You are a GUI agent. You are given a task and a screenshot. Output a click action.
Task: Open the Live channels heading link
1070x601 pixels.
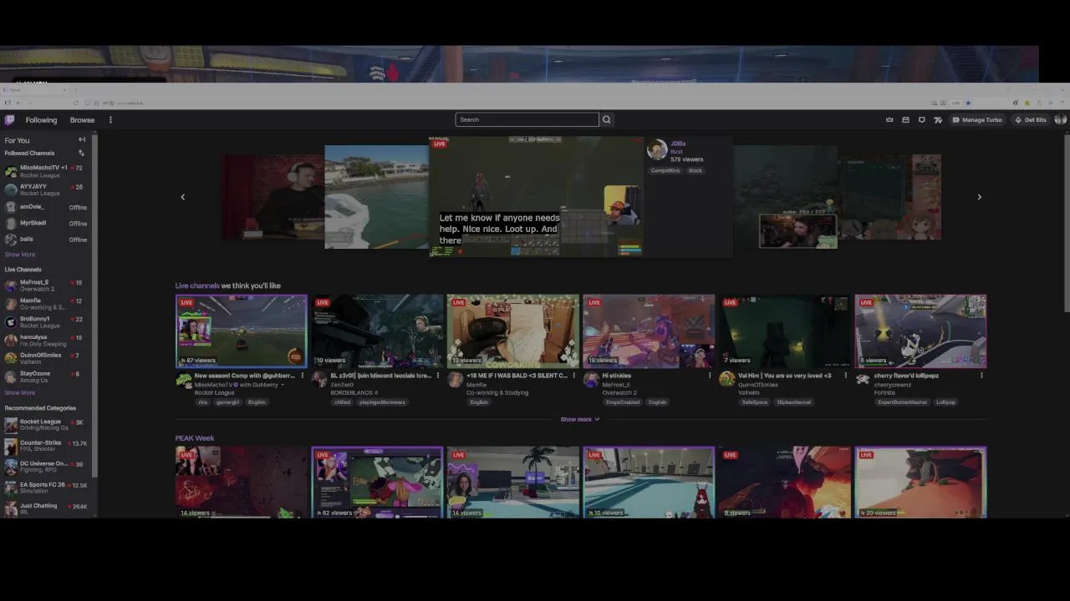(197, 285)
